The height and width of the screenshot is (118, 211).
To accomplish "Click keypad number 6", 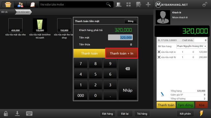I will pyautogui.click(x=110, y=74).
